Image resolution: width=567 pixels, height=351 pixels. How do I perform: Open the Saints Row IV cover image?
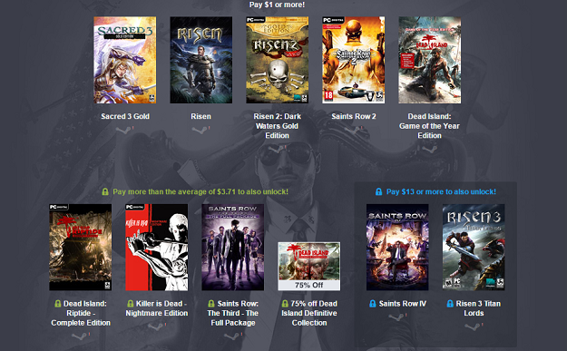tap(397, 248)
